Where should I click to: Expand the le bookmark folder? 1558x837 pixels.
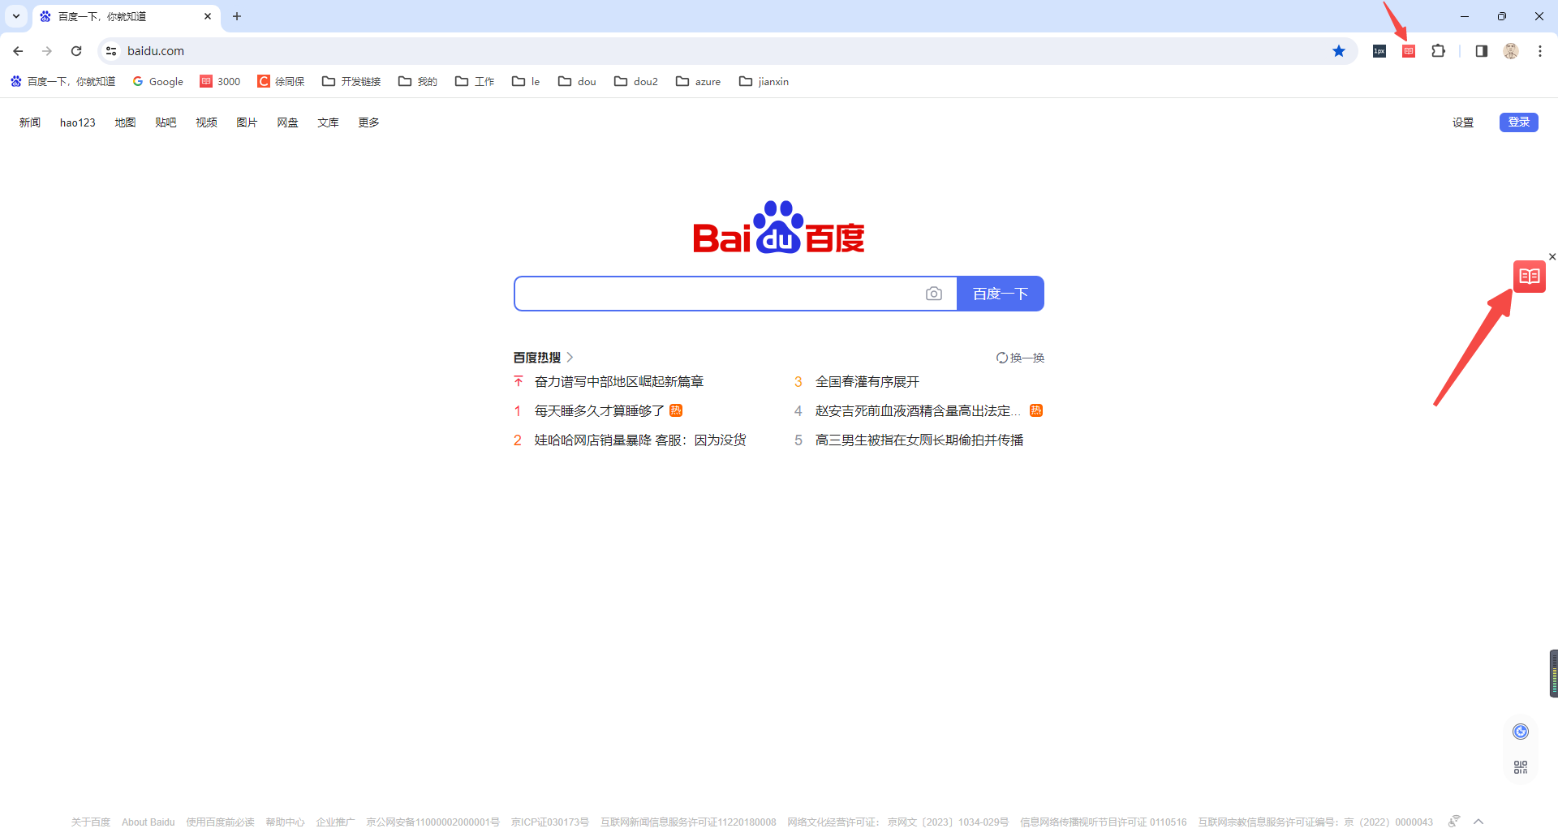526,81
